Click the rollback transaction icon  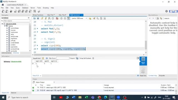pyautogui.click(x=65, y=18)
